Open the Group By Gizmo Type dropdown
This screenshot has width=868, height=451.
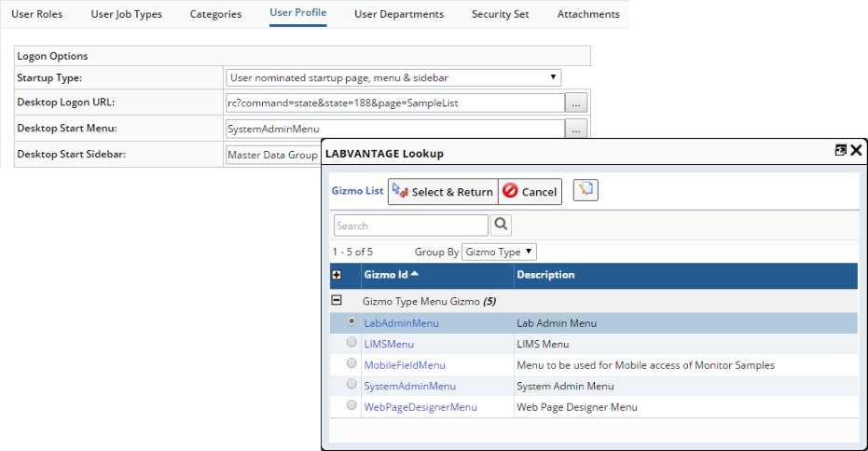(x=499, y=252)
